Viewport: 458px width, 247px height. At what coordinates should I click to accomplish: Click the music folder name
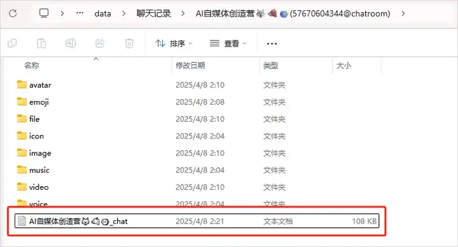(39, 170)
